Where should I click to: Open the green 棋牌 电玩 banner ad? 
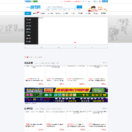click(66, 95)
